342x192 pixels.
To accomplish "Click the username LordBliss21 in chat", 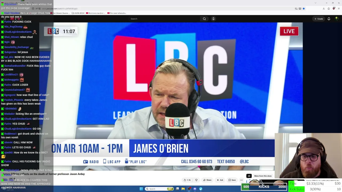I will tap(11, 75).
